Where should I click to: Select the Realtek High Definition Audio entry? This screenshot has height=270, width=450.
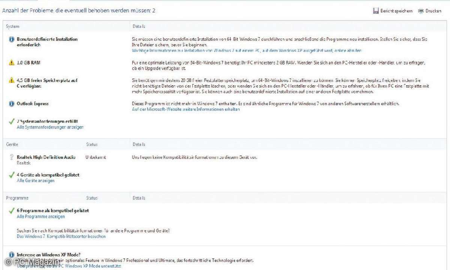(x=46, y=157)
